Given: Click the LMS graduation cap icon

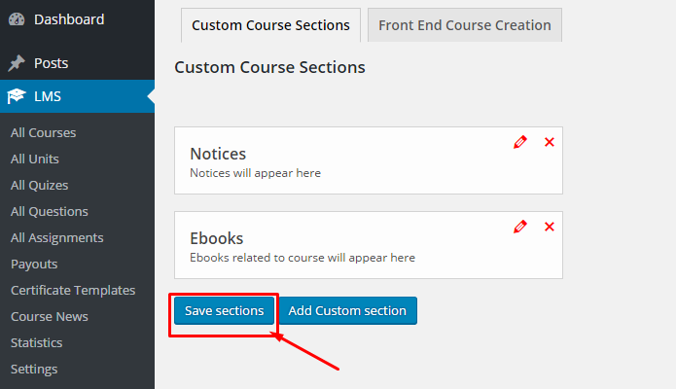Looking at the screenshot, I should pos(17,96).
